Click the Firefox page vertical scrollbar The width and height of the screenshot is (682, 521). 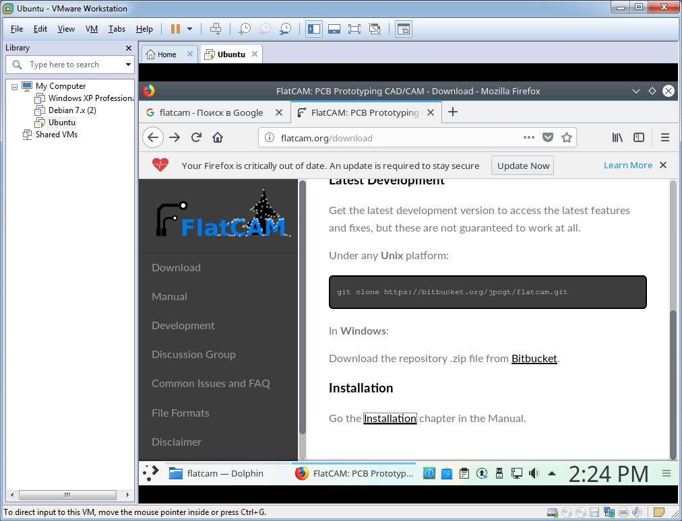coord(673,384)
